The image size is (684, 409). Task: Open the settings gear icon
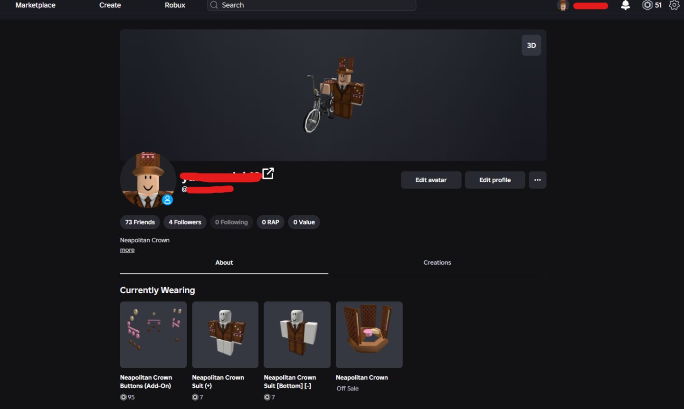pyautogui.click(x=674, y=5)
